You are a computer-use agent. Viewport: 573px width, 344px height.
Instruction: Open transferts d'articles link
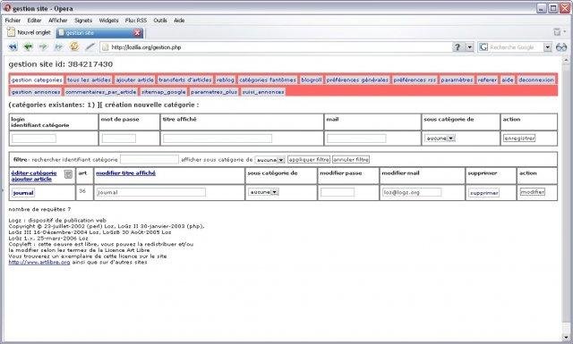tap(185, 80)
